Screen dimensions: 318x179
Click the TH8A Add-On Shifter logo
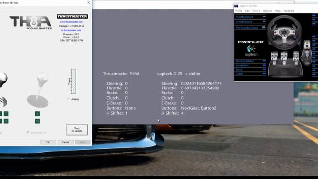pyautogui.click(x=31, y=23)
